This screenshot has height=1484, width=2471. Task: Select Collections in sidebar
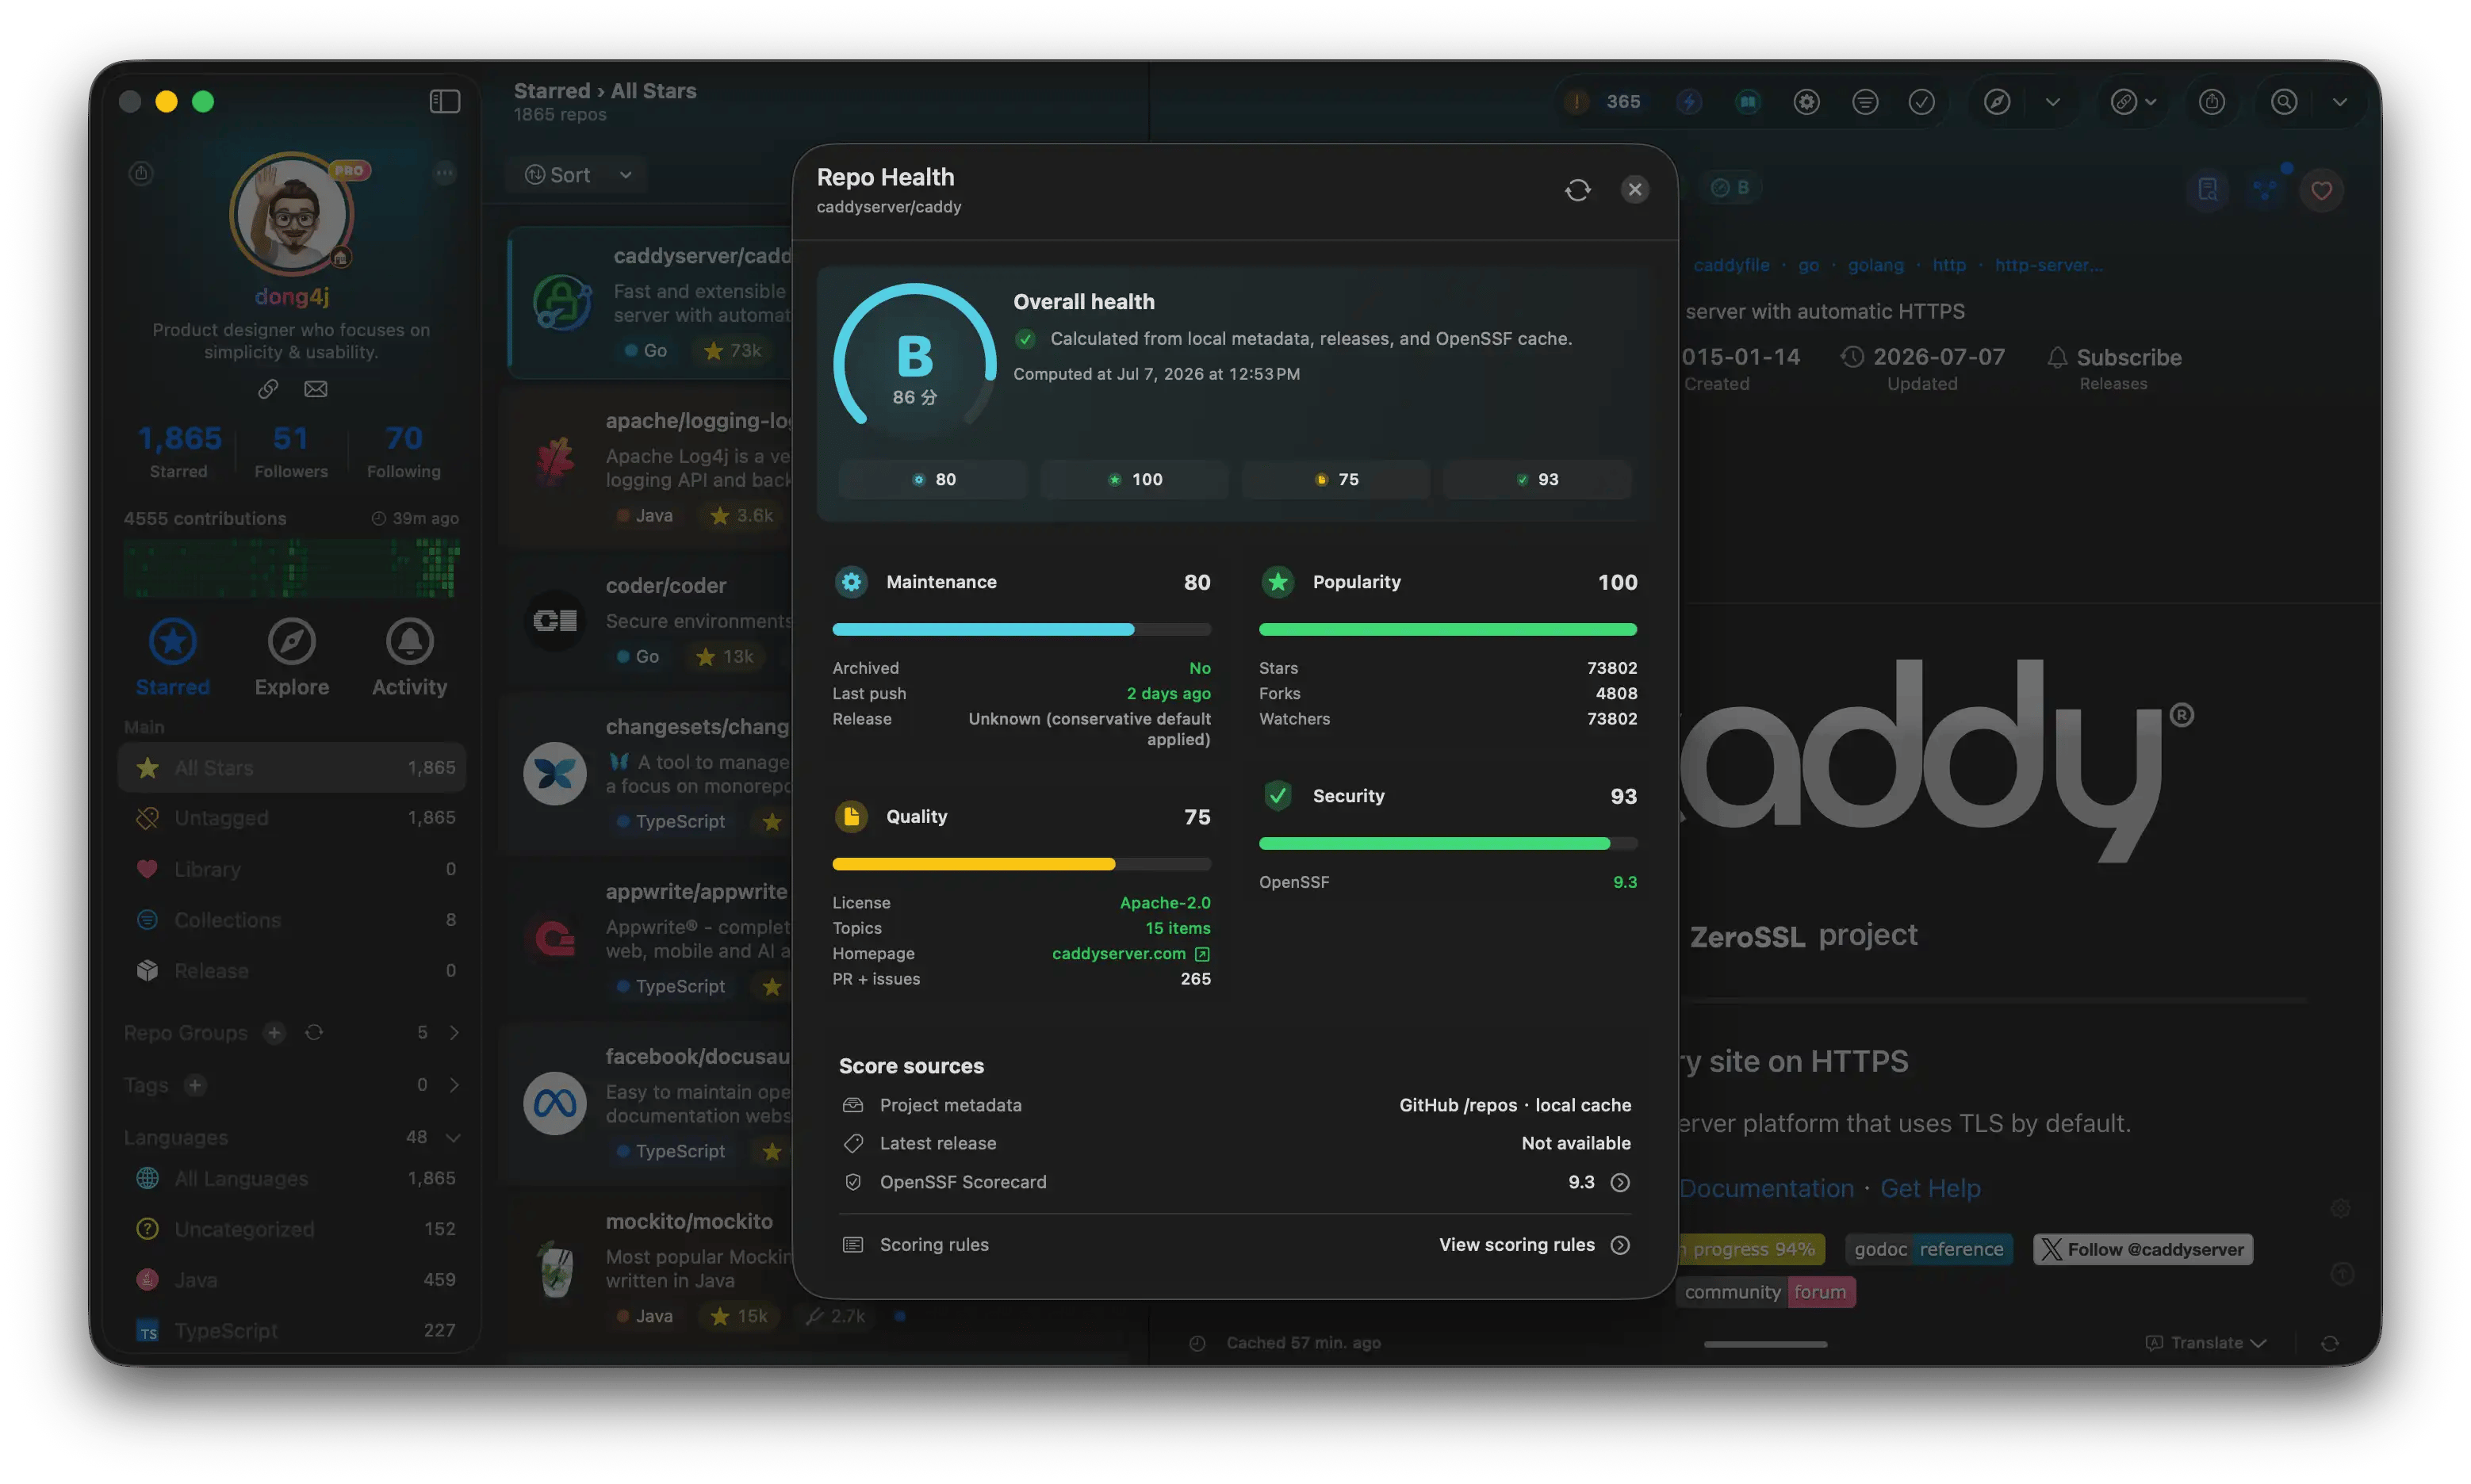pyautogui.click(x=291, y=919)
